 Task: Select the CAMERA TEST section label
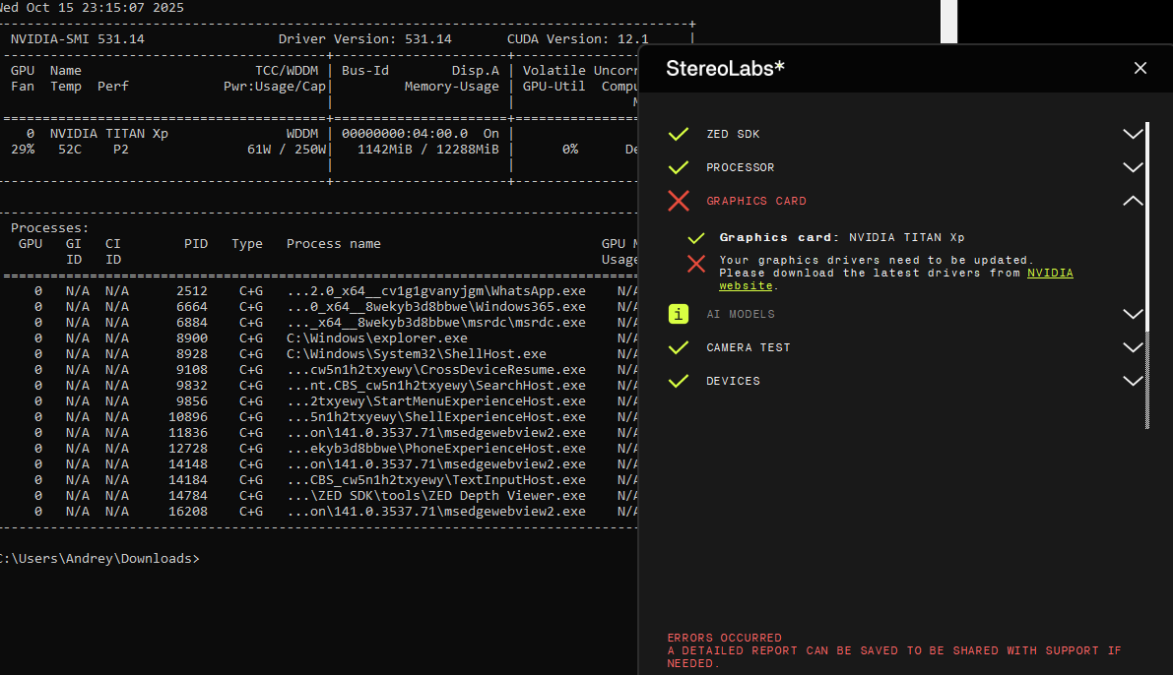pyautogui.click(x=748, y=347)
